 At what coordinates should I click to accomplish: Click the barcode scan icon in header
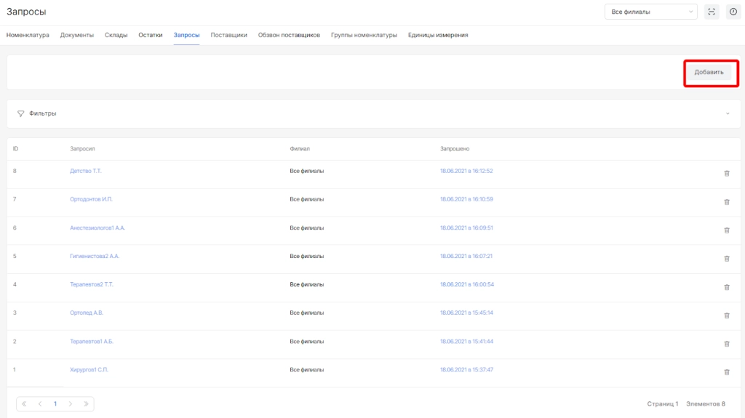coord(712,12)
